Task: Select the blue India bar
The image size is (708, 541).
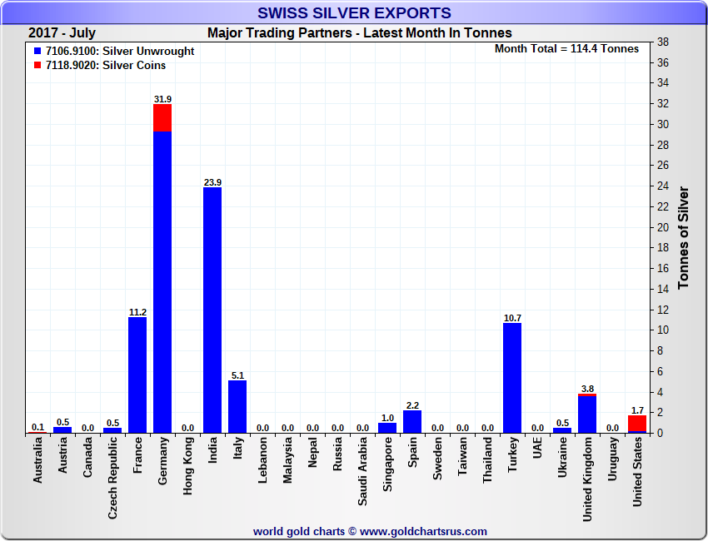Action: tap(212, 310)
